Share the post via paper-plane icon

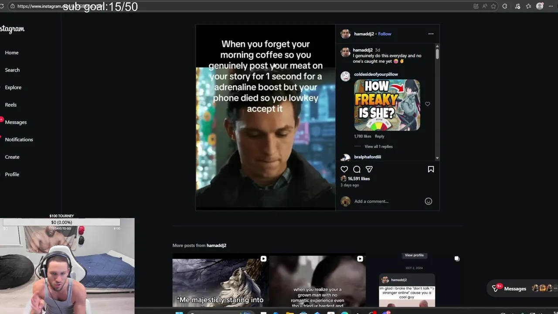pos(369,169)
